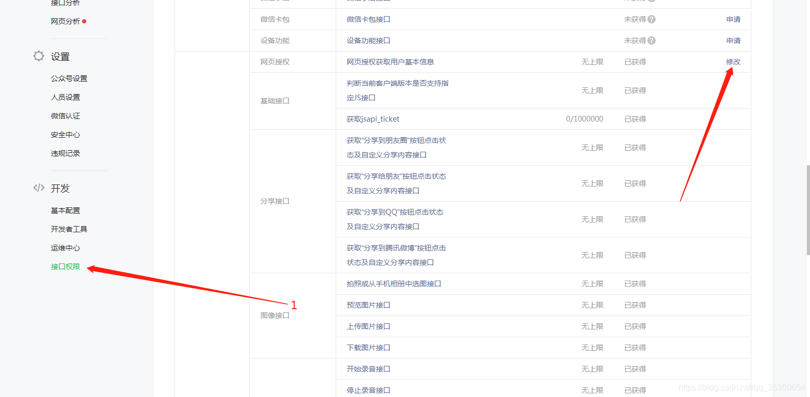Click the 设置 section heading
This screenshot has height=397, width=810.
point(60,57)
